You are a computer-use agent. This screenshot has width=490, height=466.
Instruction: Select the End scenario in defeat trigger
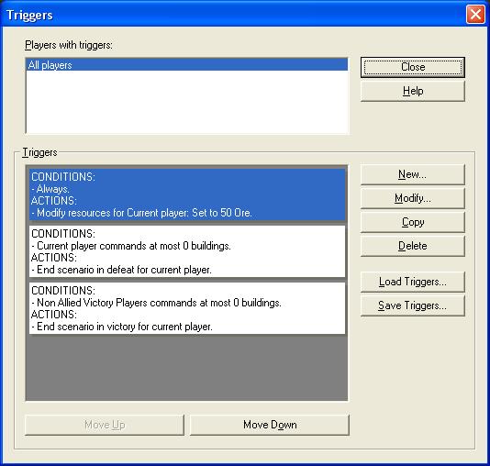tap(187, 251)
